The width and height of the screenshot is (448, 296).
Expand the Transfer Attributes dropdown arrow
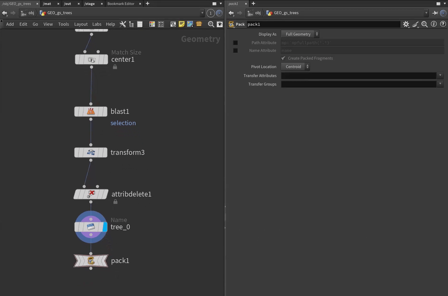(440, 75)
